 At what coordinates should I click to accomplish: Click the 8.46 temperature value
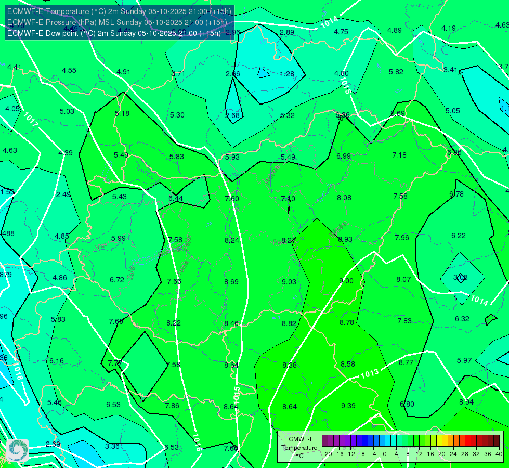[231, 324]
